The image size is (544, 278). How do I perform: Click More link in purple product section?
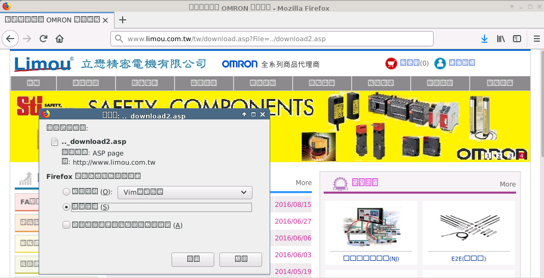507,184
